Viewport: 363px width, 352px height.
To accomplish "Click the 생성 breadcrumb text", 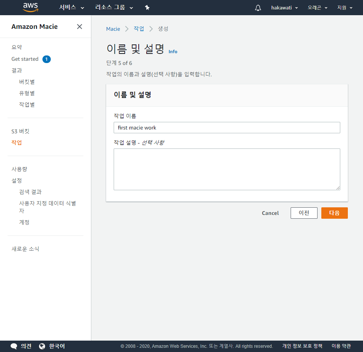I will pos(163,29).
